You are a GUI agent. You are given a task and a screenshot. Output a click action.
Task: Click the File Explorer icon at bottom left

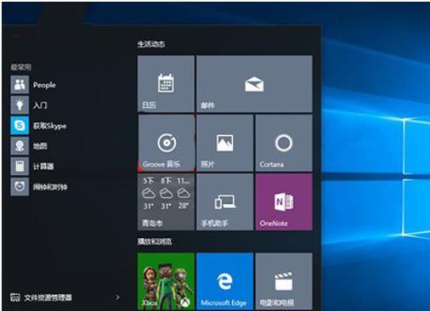(15, 297)
